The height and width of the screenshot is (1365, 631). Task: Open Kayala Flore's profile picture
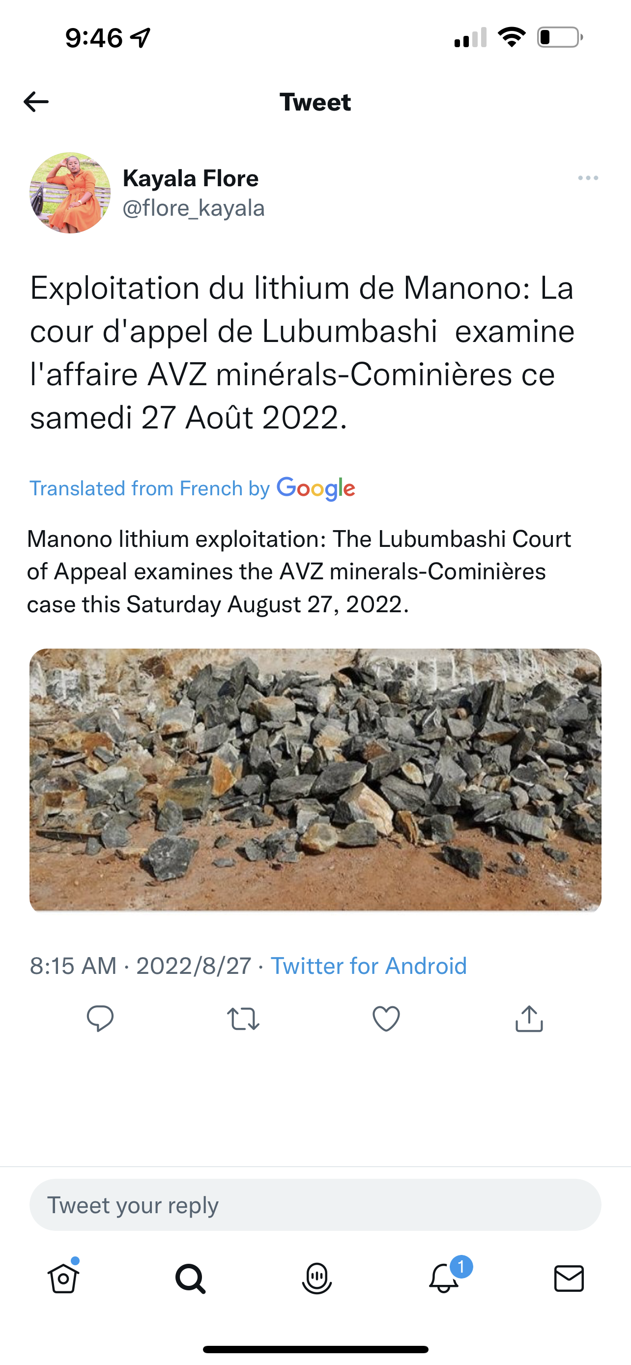pos(70,193)
